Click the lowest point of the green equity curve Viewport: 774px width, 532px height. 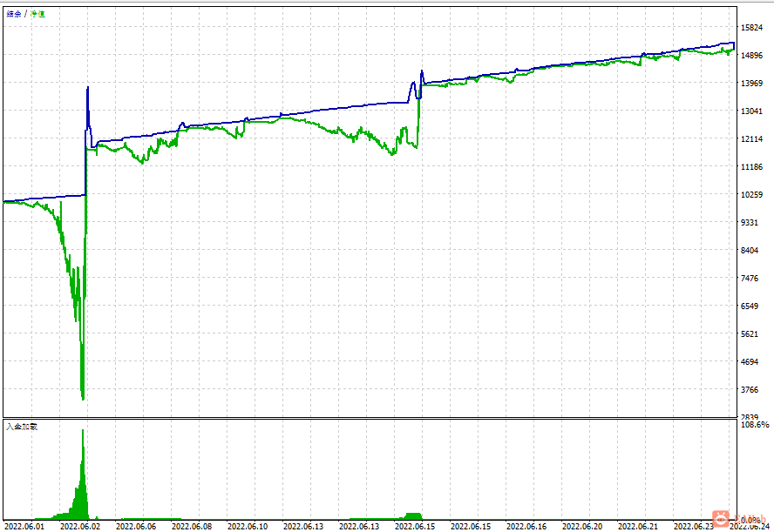pyautogui.click(x=83, y=399)
